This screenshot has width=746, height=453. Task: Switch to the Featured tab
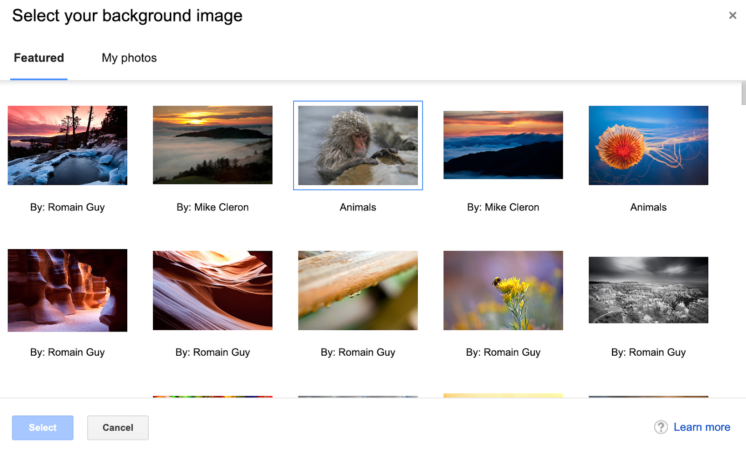[x=39, y=58]
